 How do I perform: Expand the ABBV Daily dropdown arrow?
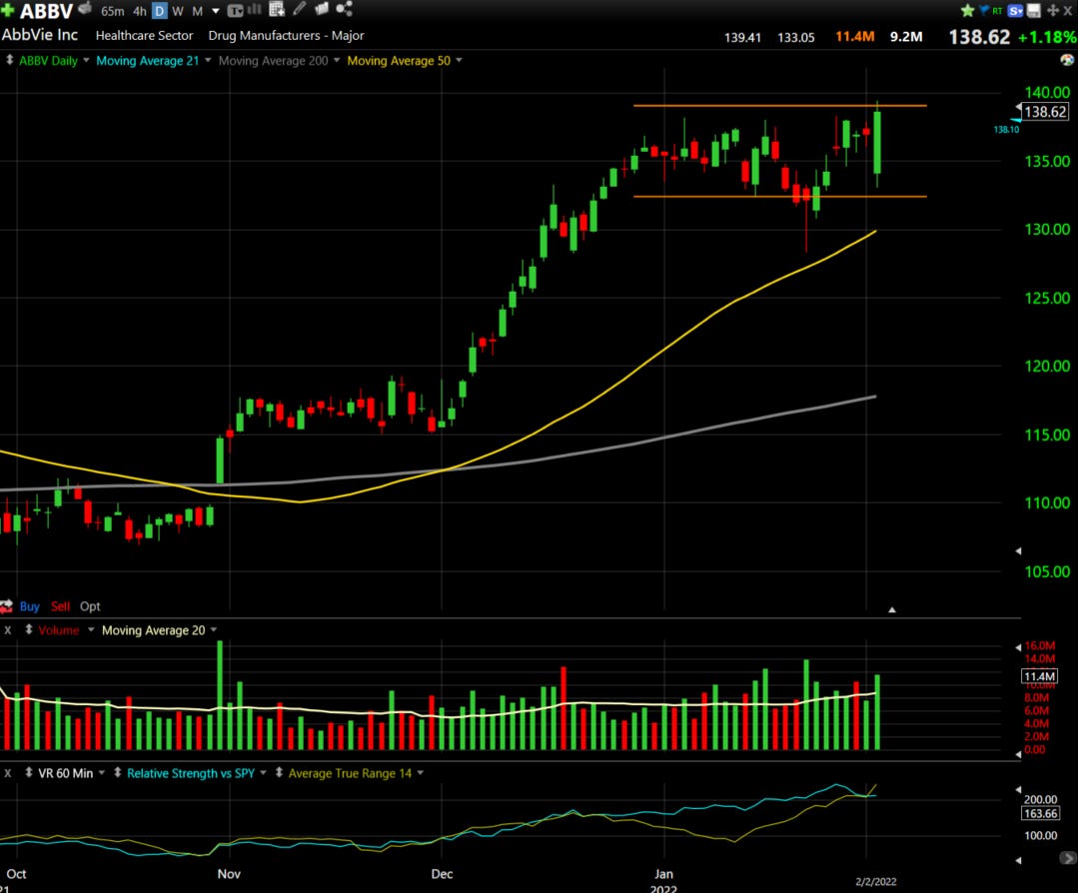click(x=86, y=61)
